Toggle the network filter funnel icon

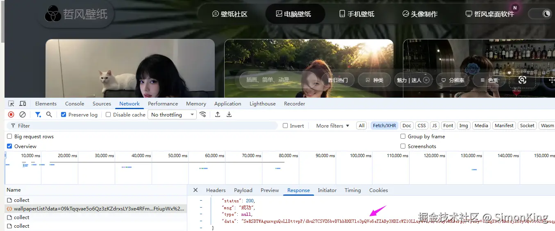click(x=38, y=114)
